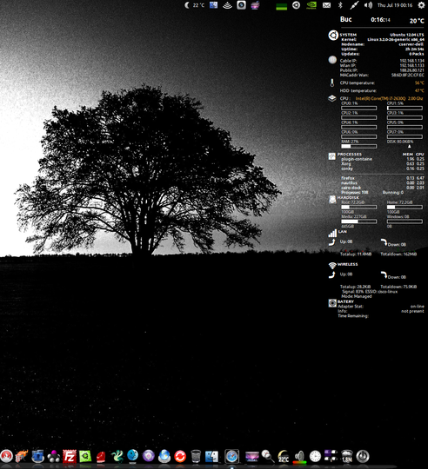Launch the brick-wall firewall icon in the dock
Viewport: 428px width, 469px height.
tap(22, 456)
